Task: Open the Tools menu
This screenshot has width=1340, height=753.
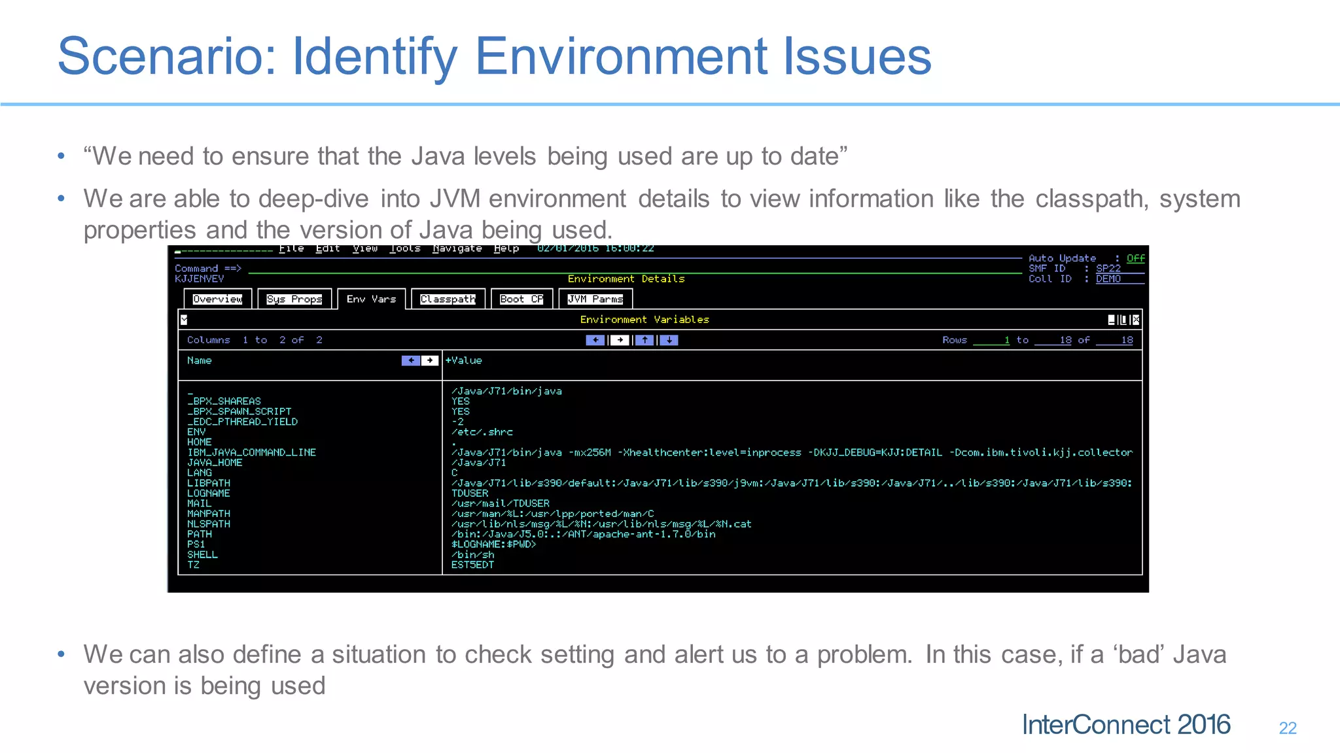Action: pos(405,248)
